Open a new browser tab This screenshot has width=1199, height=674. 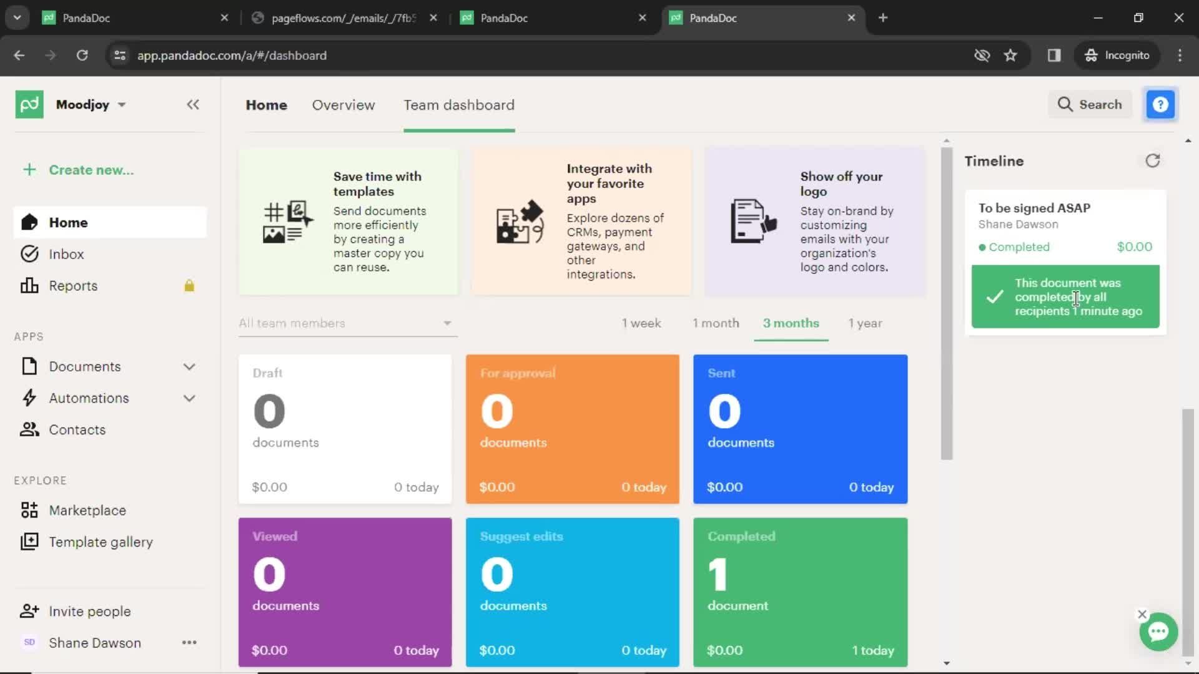(x=883, y=17)
